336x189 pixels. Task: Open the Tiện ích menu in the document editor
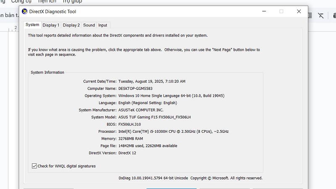tap(47, 1)
